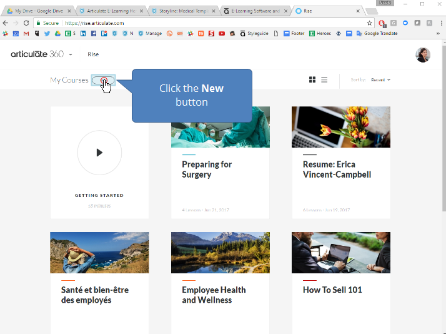The width and height of the screenshot is (446, 334).
Task: Open the Twitter bookmark
Action: (x=47, y=34)
